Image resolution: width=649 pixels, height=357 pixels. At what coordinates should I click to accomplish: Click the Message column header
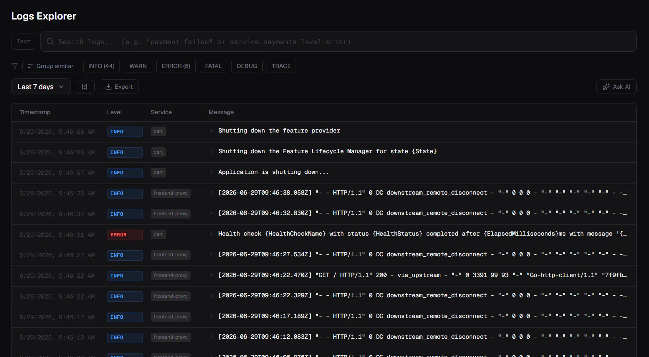pyautogui.click(x=221, y=112)
